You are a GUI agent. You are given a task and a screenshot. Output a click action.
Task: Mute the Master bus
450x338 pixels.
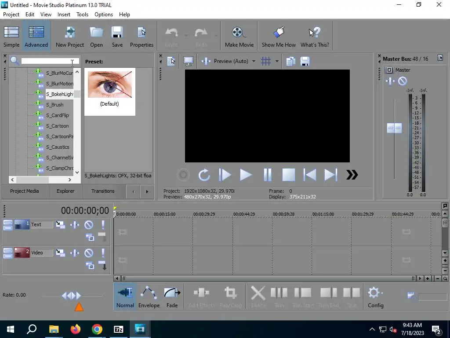(x=403, y=81)
